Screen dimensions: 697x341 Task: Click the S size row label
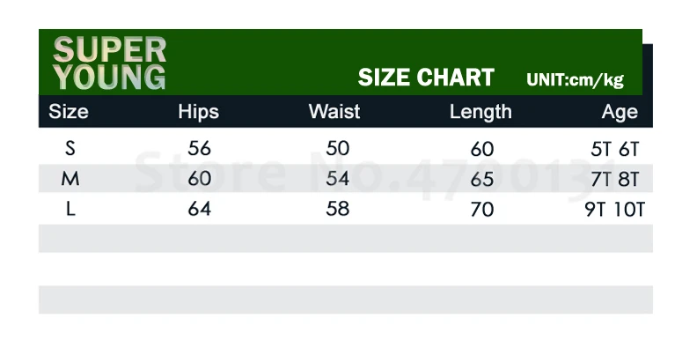point(70,148)
